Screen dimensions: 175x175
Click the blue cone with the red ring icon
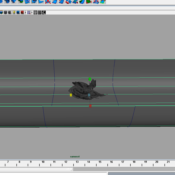(96, 2)
